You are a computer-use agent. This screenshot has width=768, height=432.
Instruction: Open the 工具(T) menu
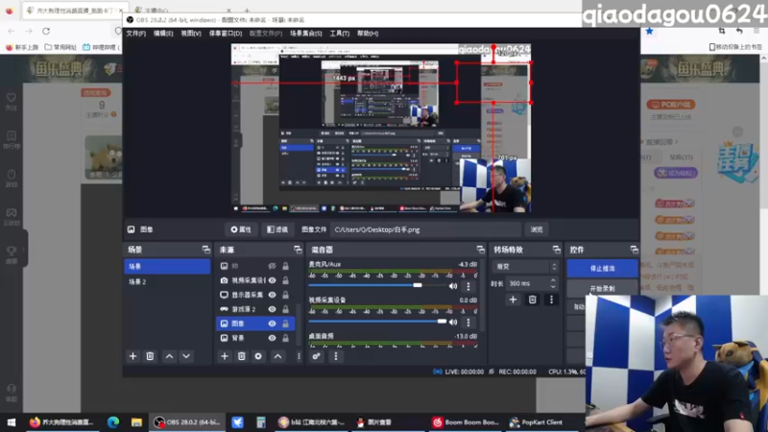pyautogui.click(x=340, y=34)
